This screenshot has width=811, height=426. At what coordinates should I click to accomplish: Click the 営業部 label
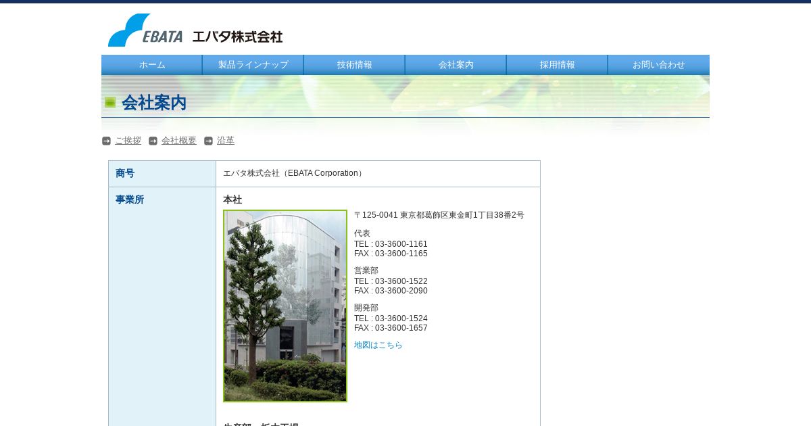366,270
